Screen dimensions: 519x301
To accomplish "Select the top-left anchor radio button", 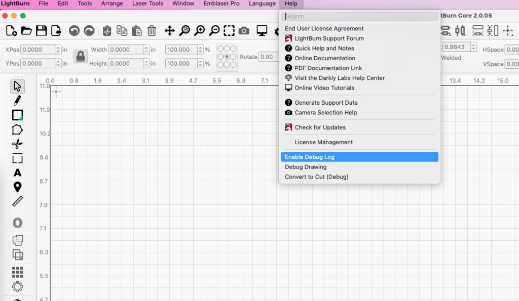I will click(220, 49).
